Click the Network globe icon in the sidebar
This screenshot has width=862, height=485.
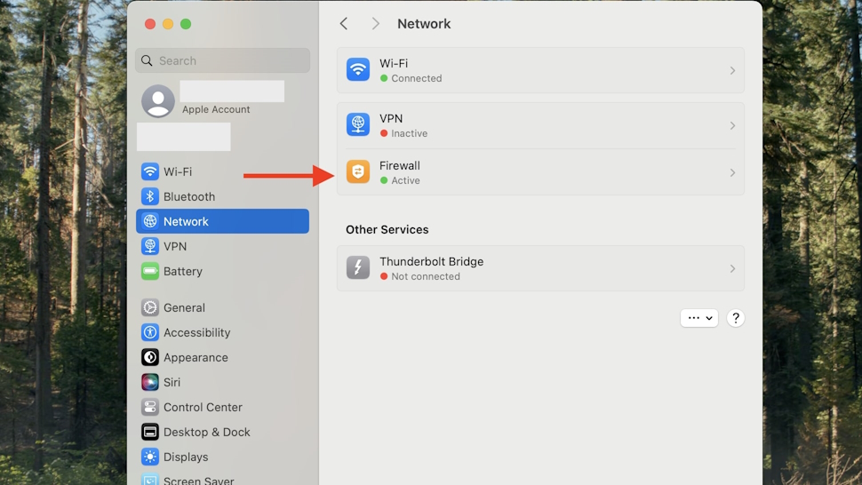[x=149, y=221]
